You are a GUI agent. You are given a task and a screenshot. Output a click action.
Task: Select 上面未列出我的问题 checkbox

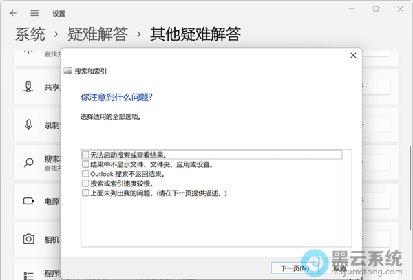coord(85,193)
